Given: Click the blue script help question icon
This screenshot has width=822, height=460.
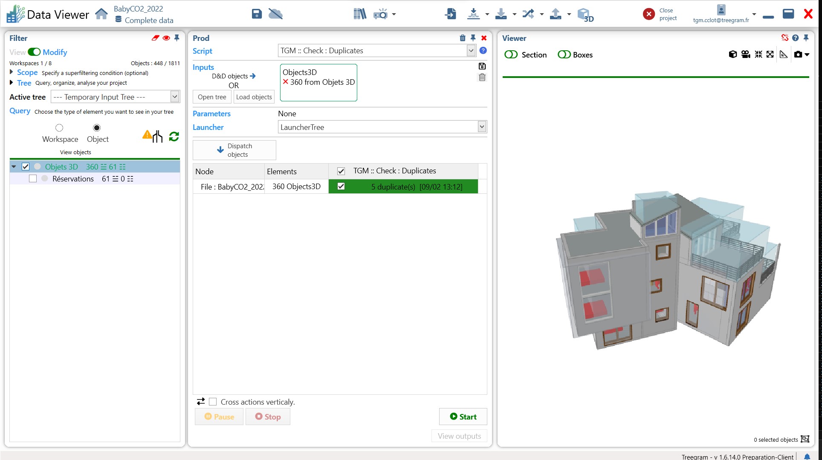Looking at the screenshot, I should click(x=483, y=51).
